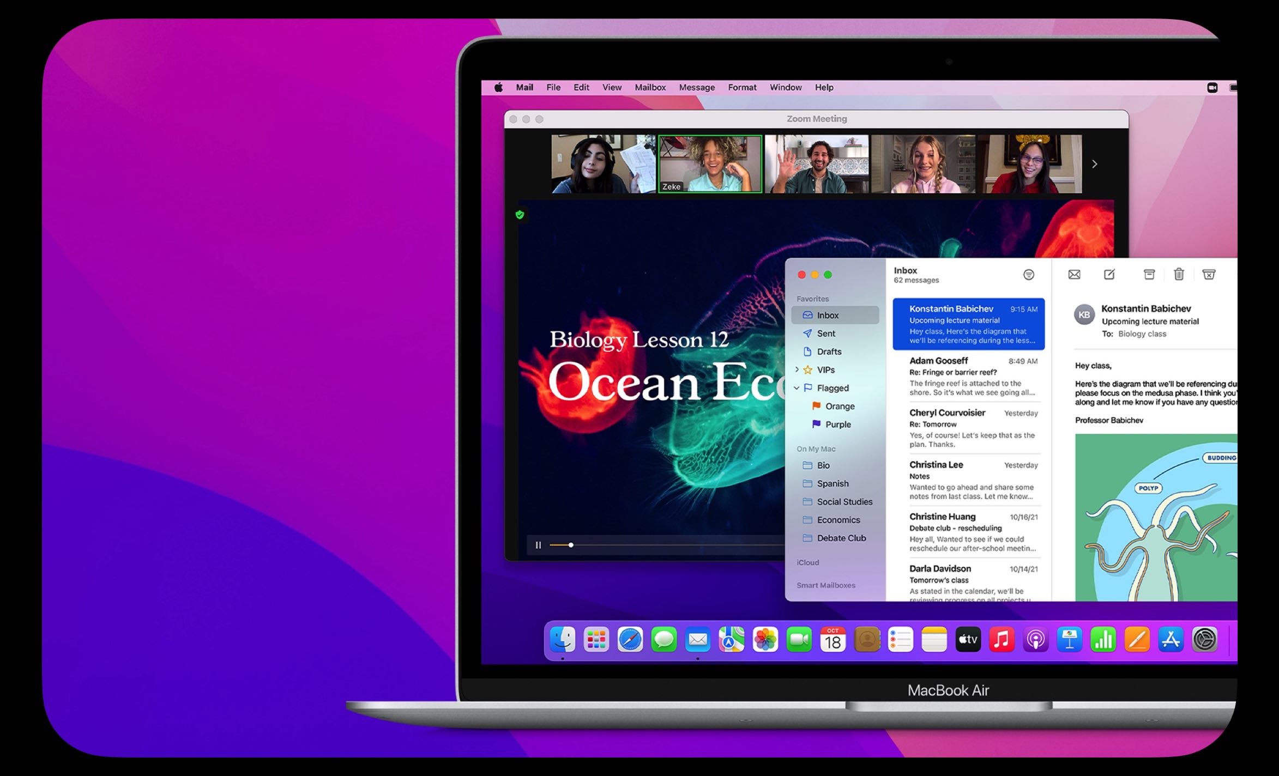Move the selected message to Junk

1209,274
